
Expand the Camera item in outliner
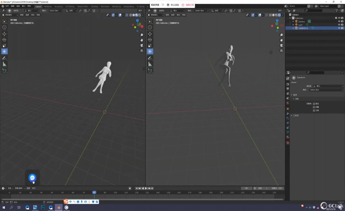(293, 21)
